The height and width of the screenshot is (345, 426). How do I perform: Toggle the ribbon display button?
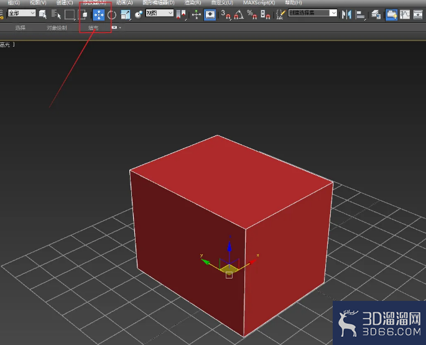point(391,14)
